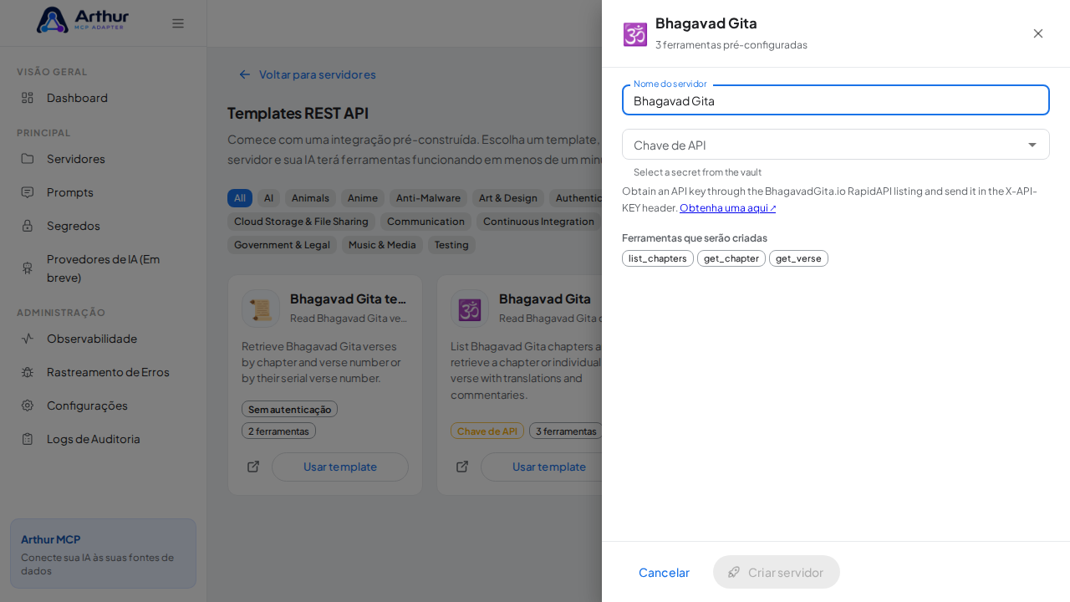Image resolution: width=1070 pixels, height=602 pixels.
Task: Close the Bhagavad Gita drawer
Action: pyautogui.click(x=1038, y=33)
